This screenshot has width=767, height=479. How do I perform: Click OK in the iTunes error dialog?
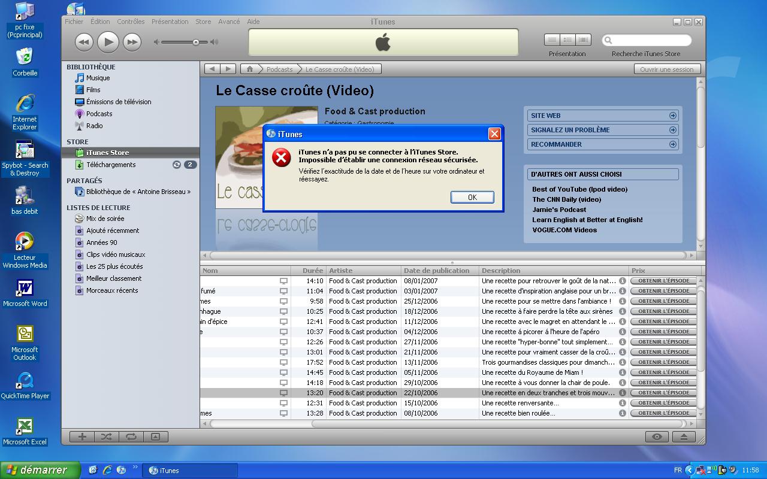(x=472, y=197)
